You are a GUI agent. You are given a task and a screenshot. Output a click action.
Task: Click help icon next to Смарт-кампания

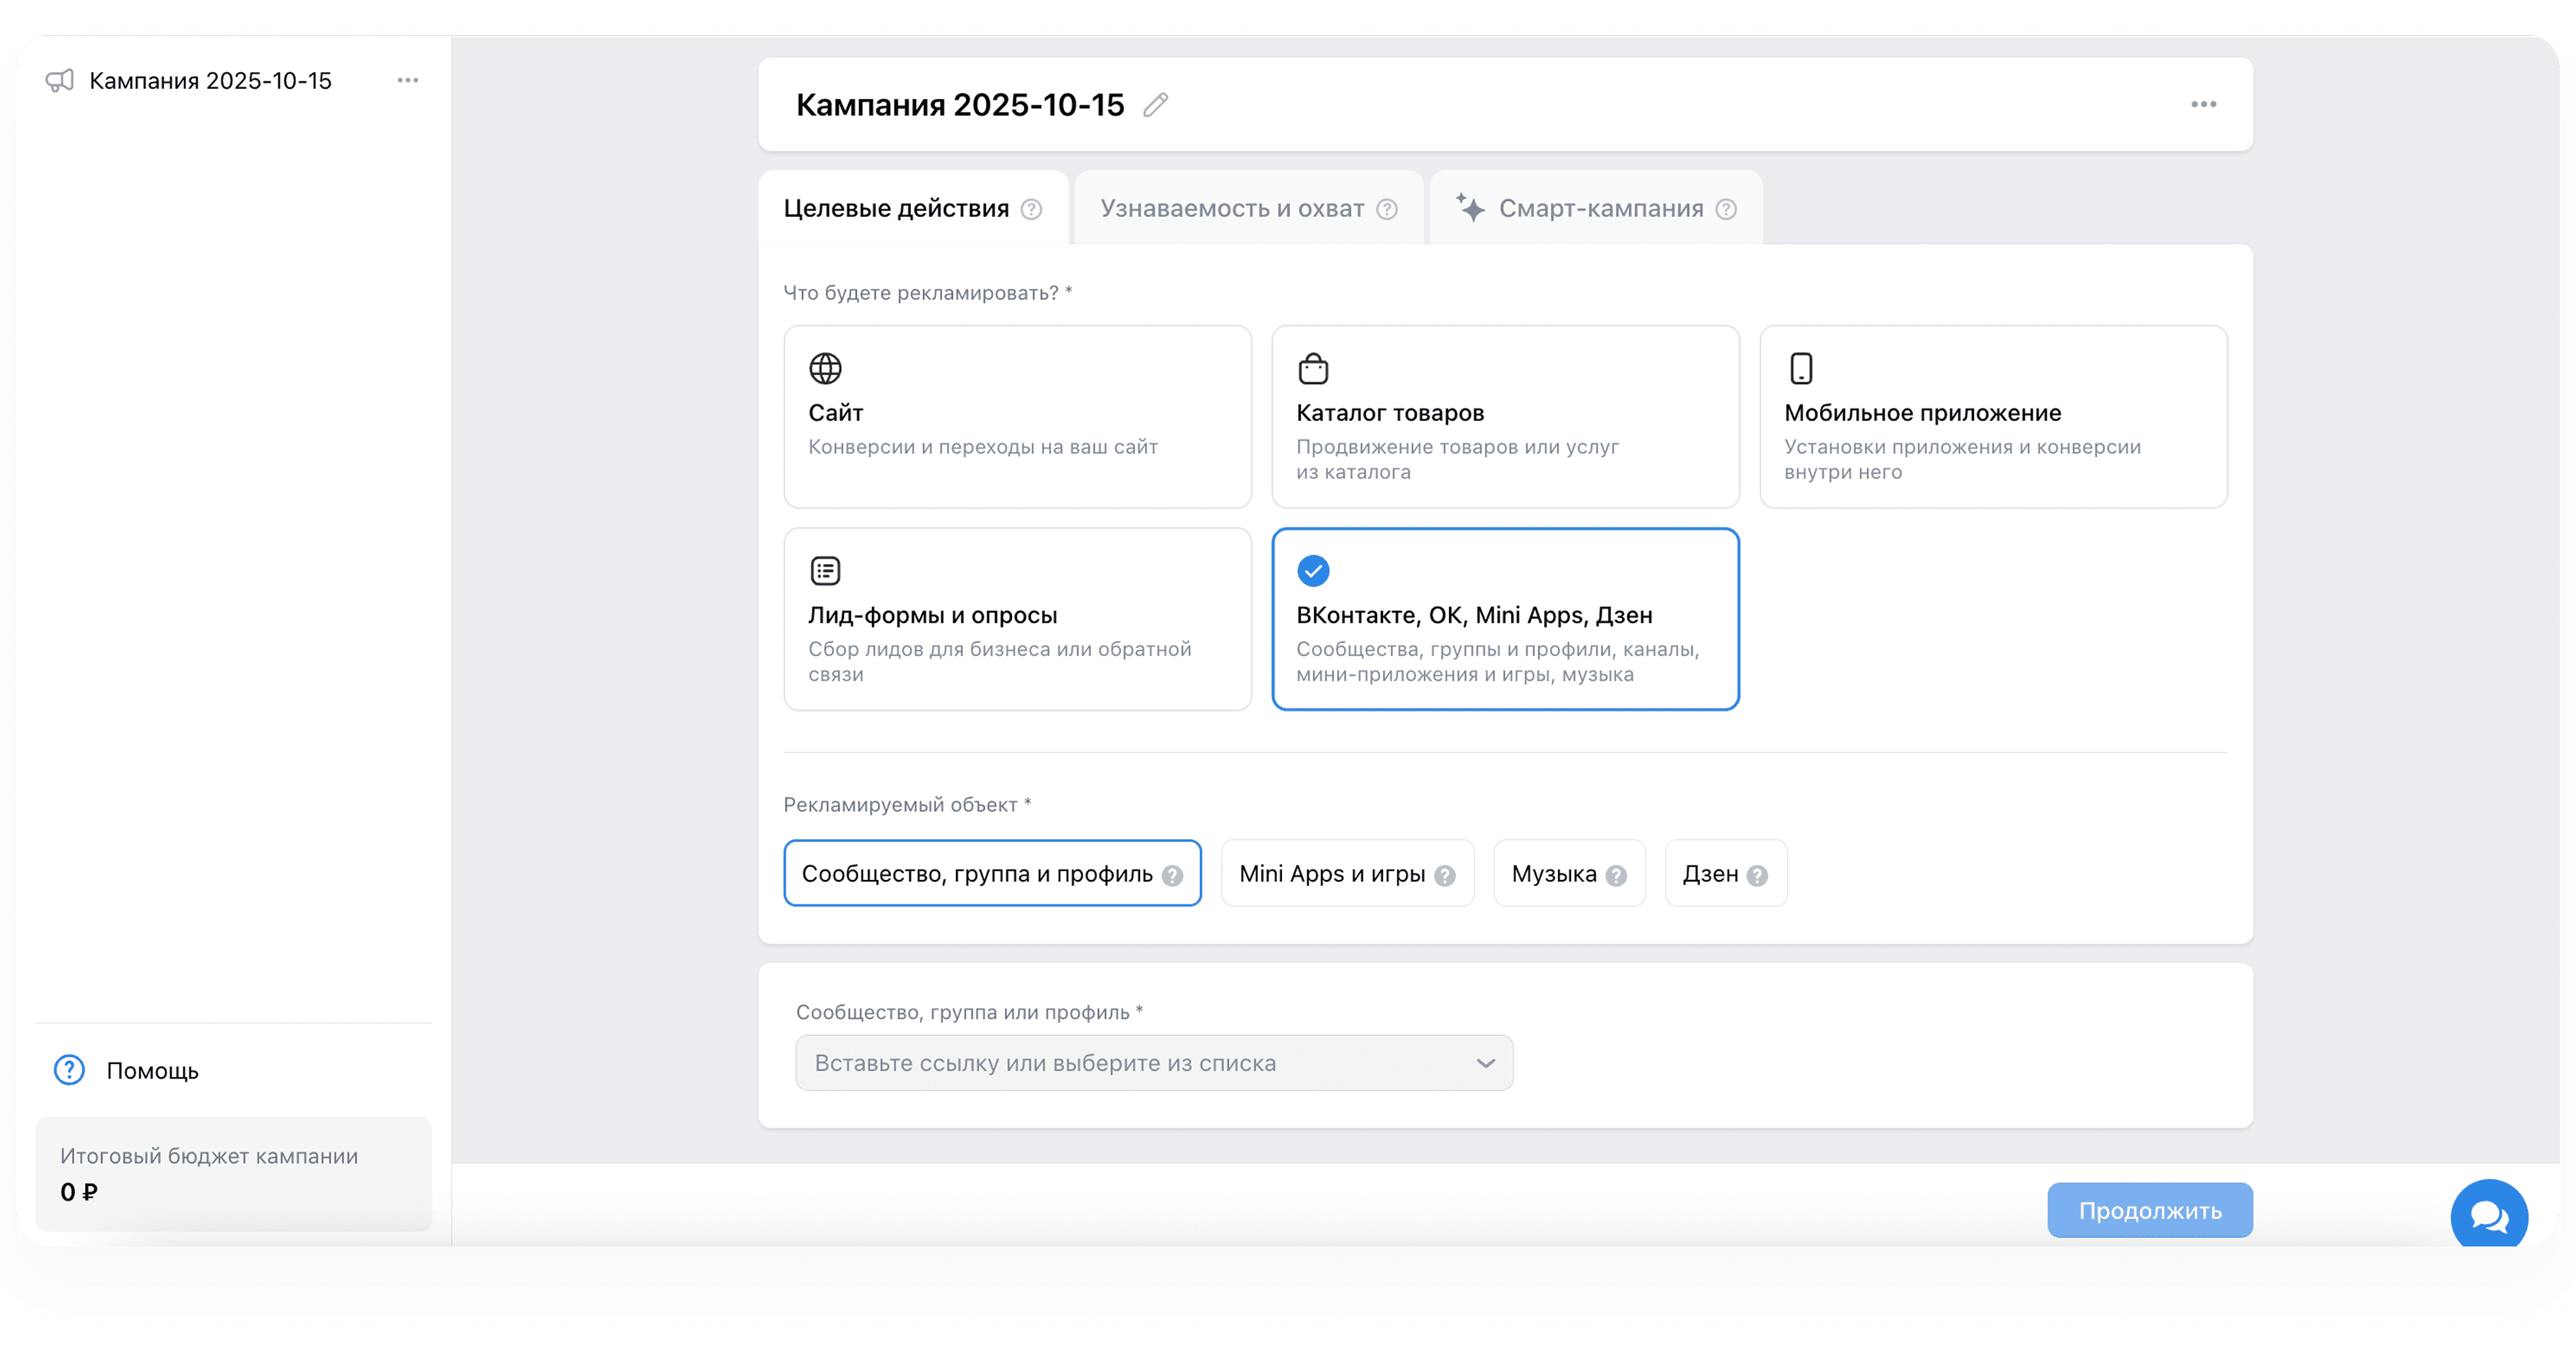pyautogui.click(x=1726, y=209)
